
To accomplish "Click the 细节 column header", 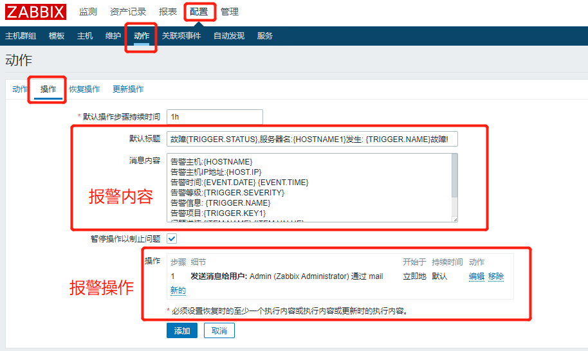I will pos(198,262).
